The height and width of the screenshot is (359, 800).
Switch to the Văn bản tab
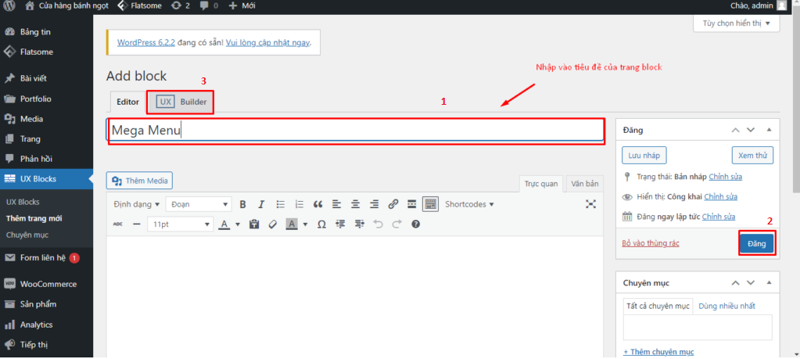[x=584, y=184]
